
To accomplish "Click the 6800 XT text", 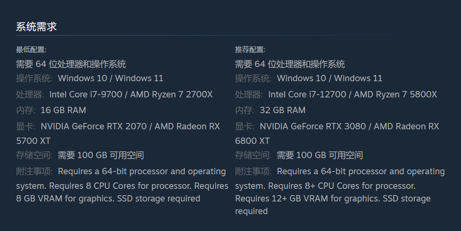I will tap(252, 141).
